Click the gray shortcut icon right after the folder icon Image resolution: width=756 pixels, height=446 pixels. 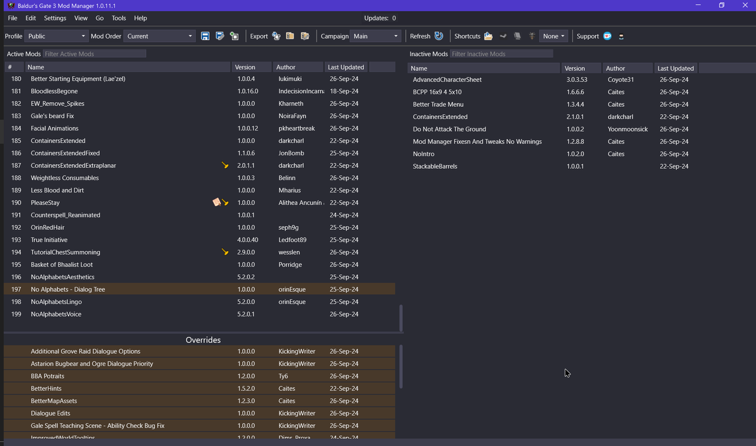pyautogui.click(x=503, y=36)
